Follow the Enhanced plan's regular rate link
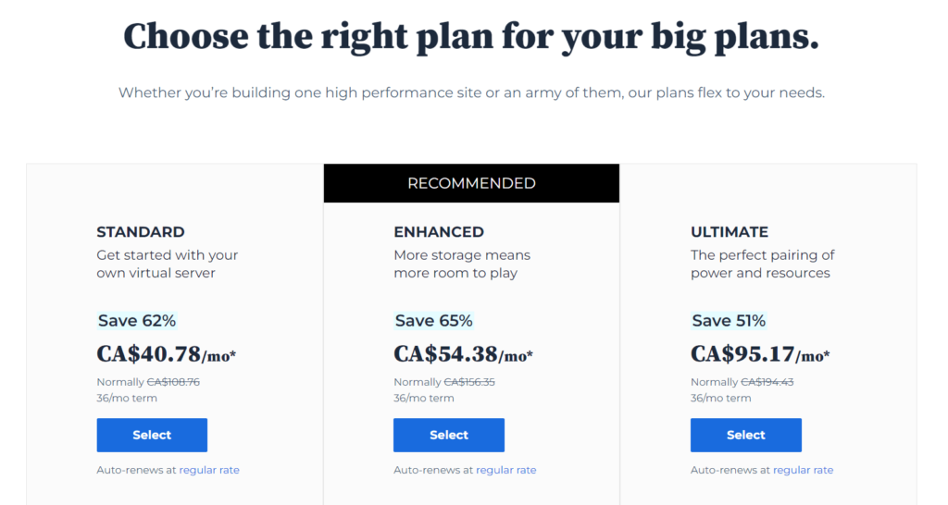The height and width of the screenshot is (505, 948). point(506,470)
